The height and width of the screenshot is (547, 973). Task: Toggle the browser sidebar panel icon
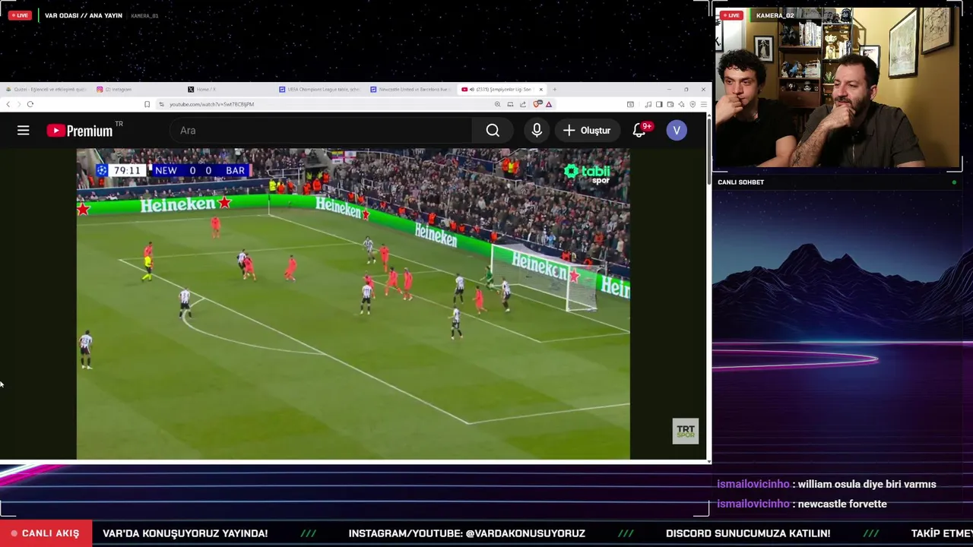coord(659,104)
